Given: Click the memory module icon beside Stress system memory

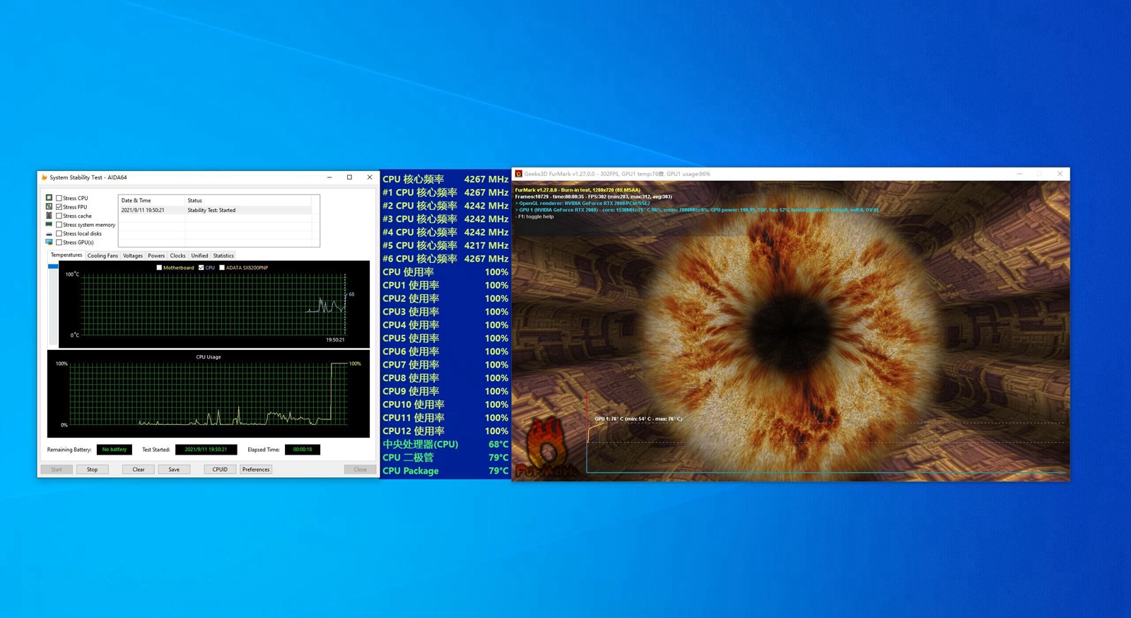Looking at the screenshot, I should tap(49, 224).
